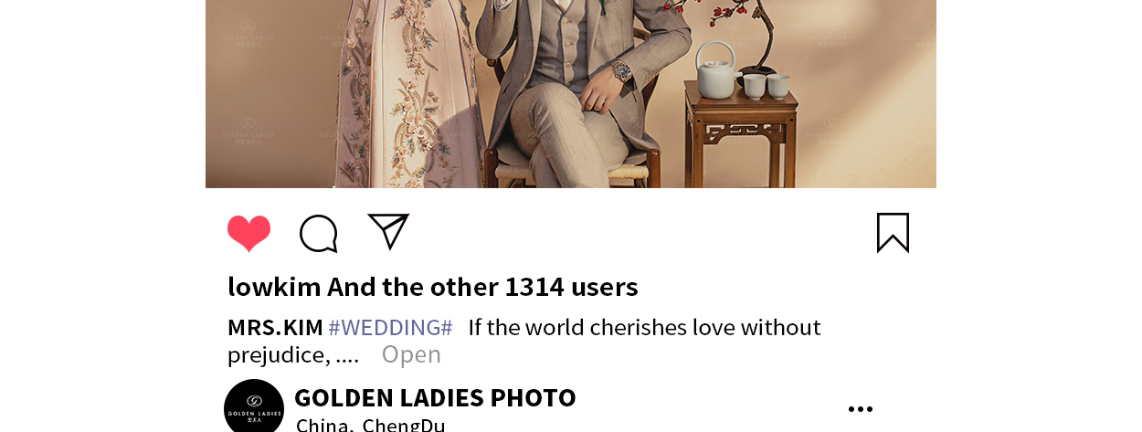Tap the two teacups on the table

[766, 86]
